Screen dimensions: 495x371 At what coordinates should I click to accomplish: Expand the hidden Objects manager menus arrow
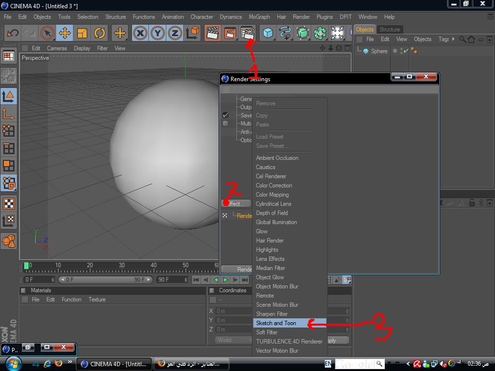(453, 39)
